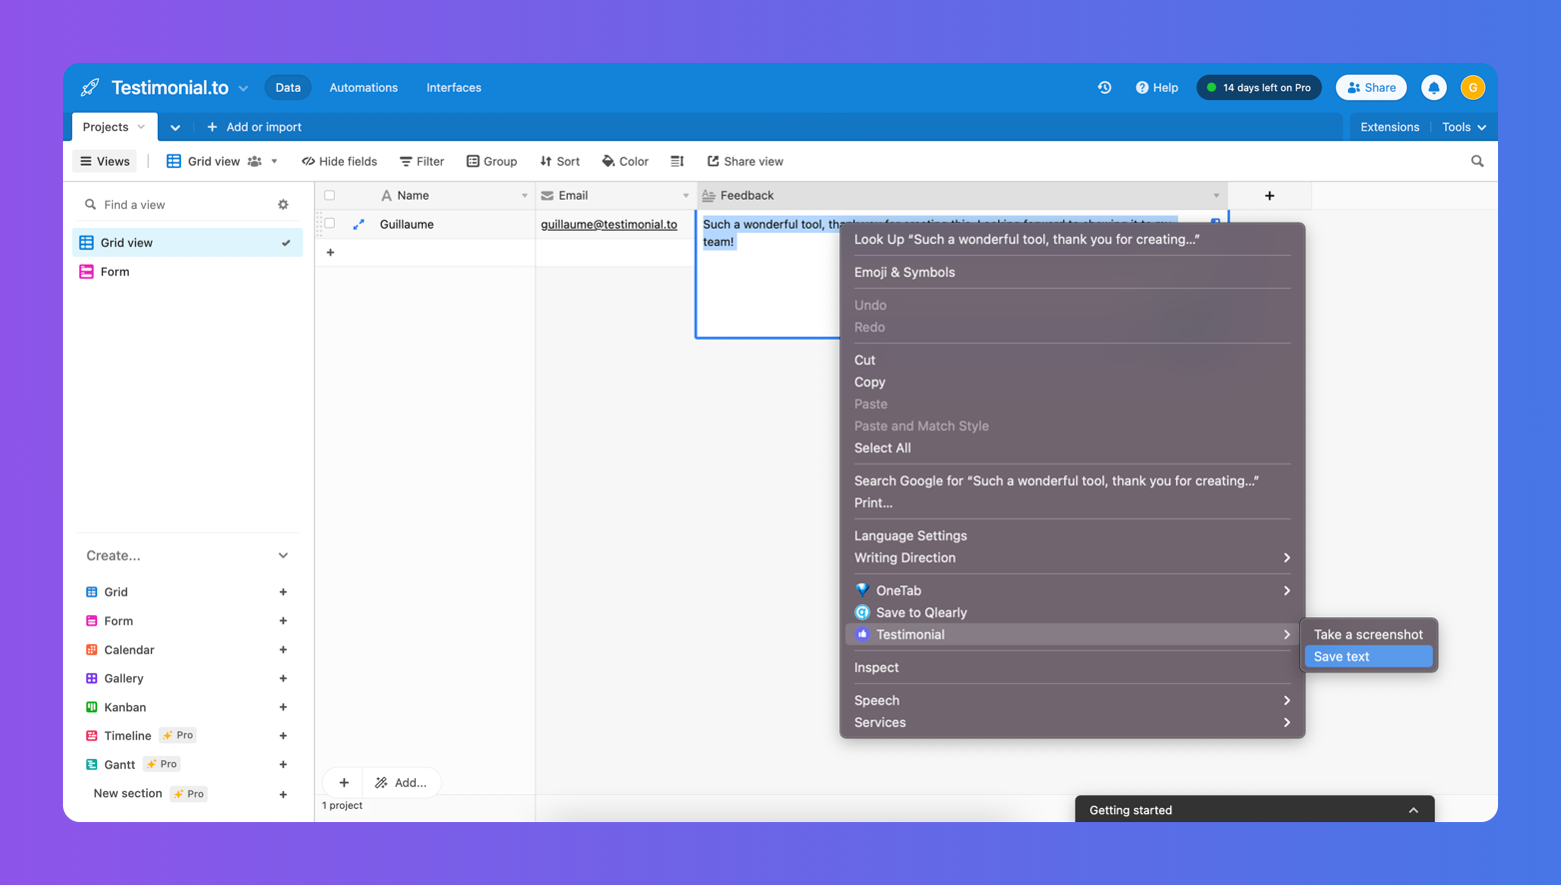Open the Tools dropdown
The height and width of the screenshot is (885, 1561).
pos(1464,127)
